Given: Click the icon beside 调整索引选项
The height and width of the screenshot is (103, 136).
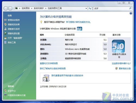Looking at the screenshot, I should pyautogui.click(x=5, y=29).
